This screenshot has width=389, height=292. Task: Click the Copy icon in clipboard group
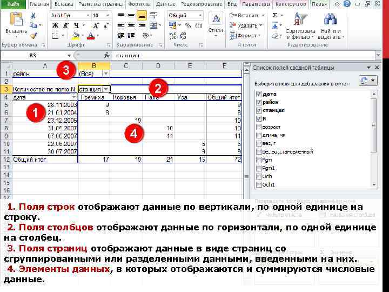(33, 25)
